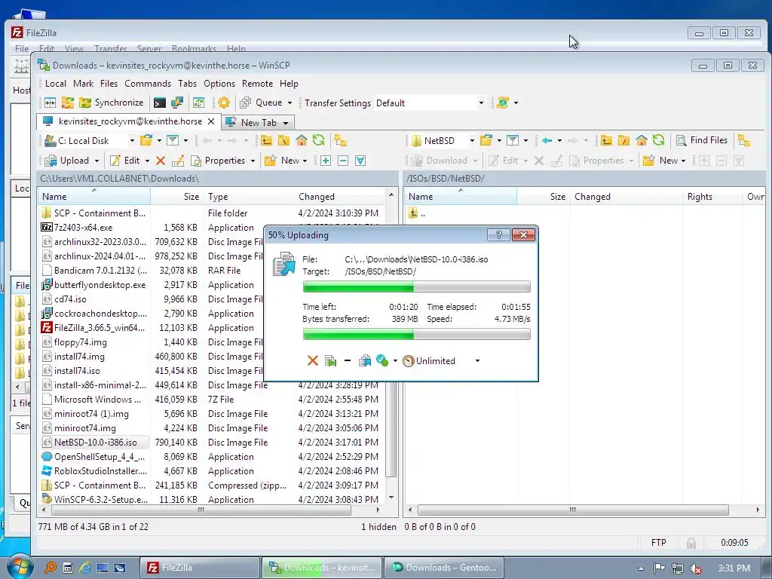
Task: Skip current file in upload dialog
Action: [330, 361]
